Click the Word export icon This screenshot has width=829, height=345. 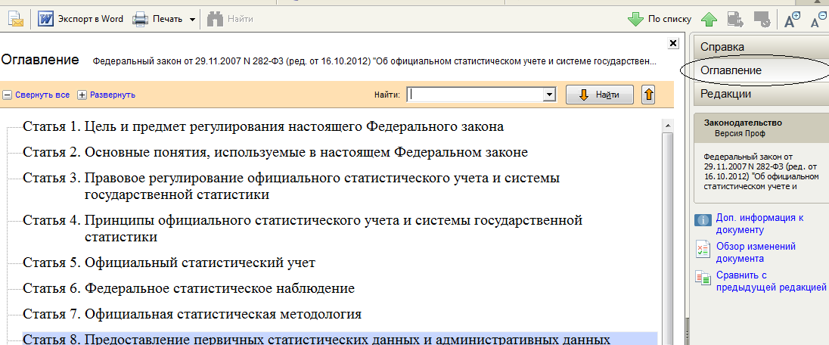(x=46, y=20)
